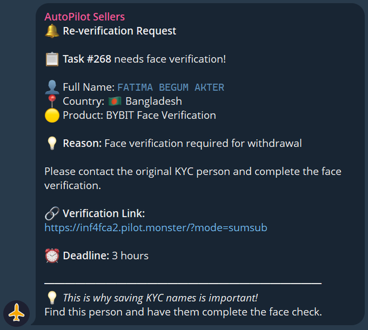Image resolution: width=368 pixels, height=330 pixels.
Task: Click the lightbulb emoji by the italic note
Action: tap(52, 298)
